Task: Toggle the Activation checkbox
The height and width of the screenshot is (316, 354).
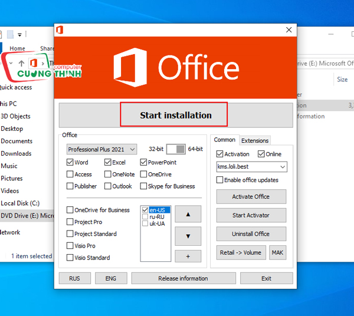Action: [x=219, y=154]
